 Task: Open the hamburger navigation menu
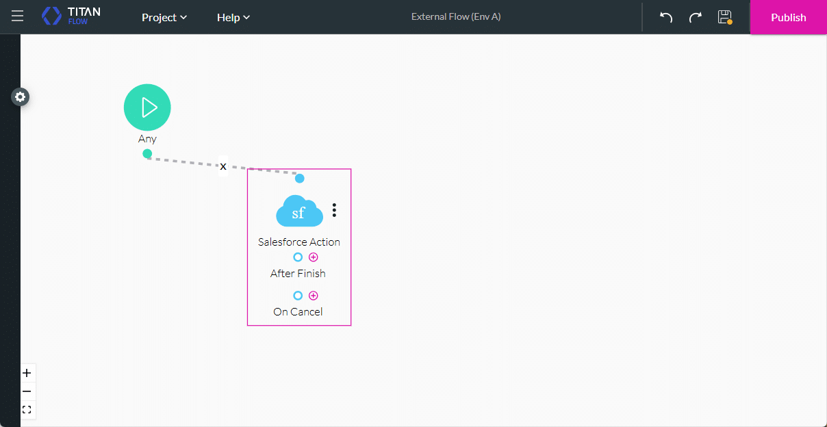click(x=17, y=16)
